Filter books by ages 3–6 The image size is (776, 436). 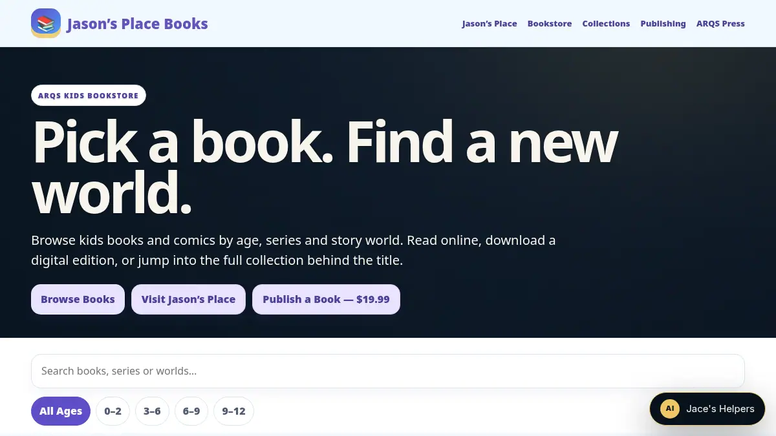click(x=152, y=411)
